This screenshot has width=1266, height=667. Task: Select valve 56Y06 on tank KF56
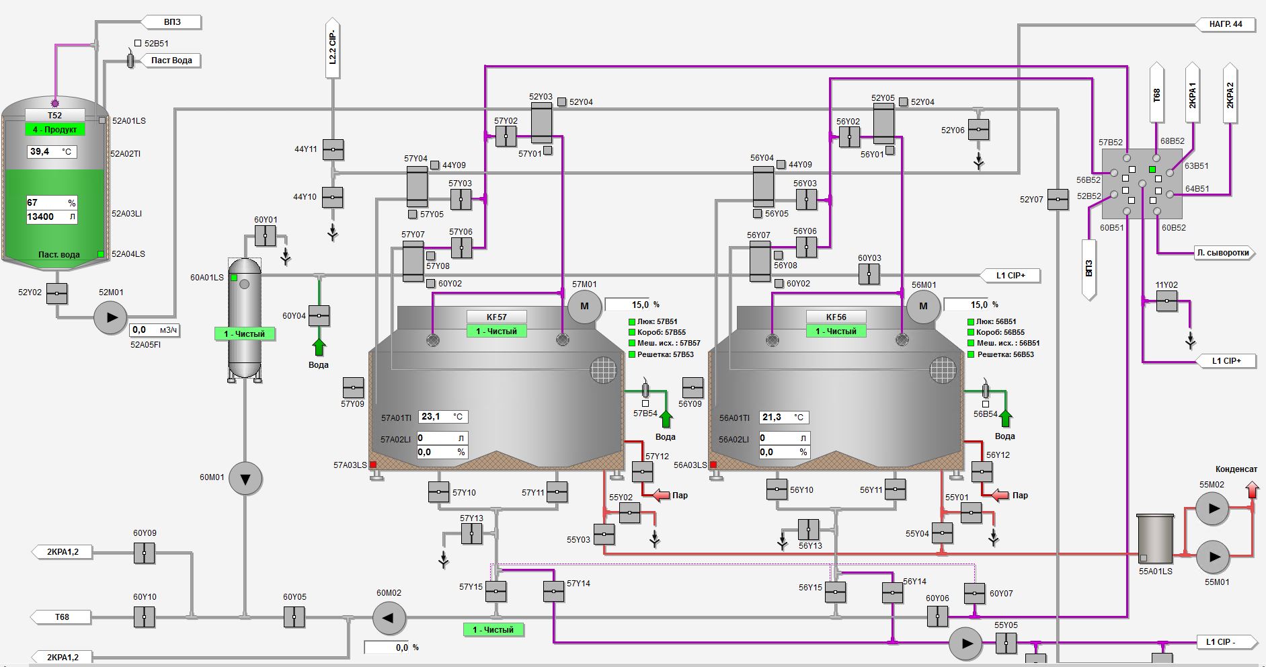pyautogui.click(x=805, y=247)
